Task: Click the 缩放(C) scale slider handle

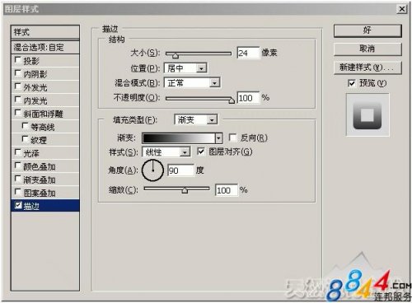Action: click(185, 190)
